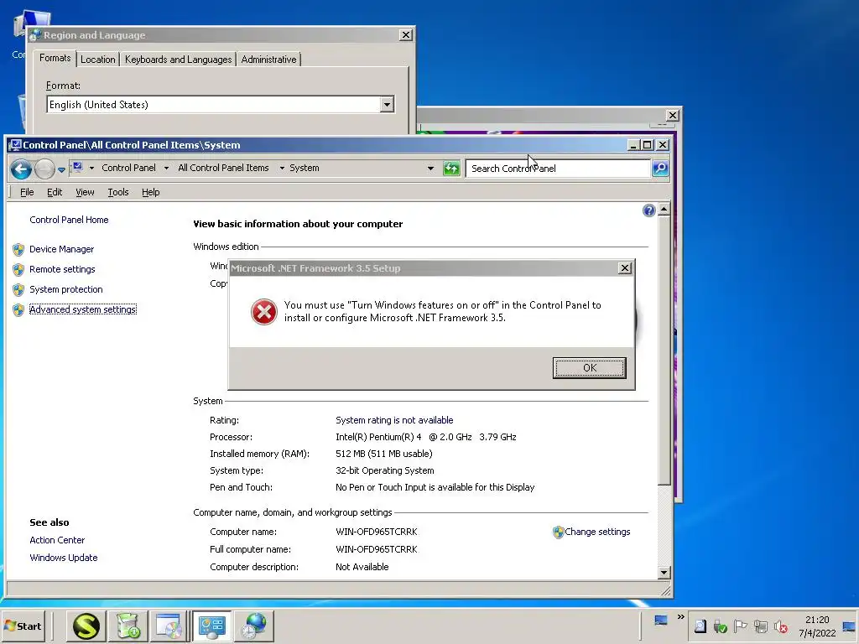Open the muted volume tray icon
Viewport: 859px width, 644px height.
pyautogui.click(x=781, y=626)
